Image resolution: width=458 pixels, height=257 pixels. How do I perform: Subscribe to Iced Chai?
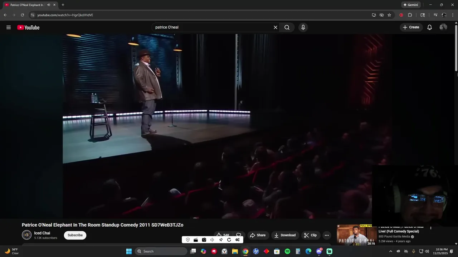(x=75, y=235)
